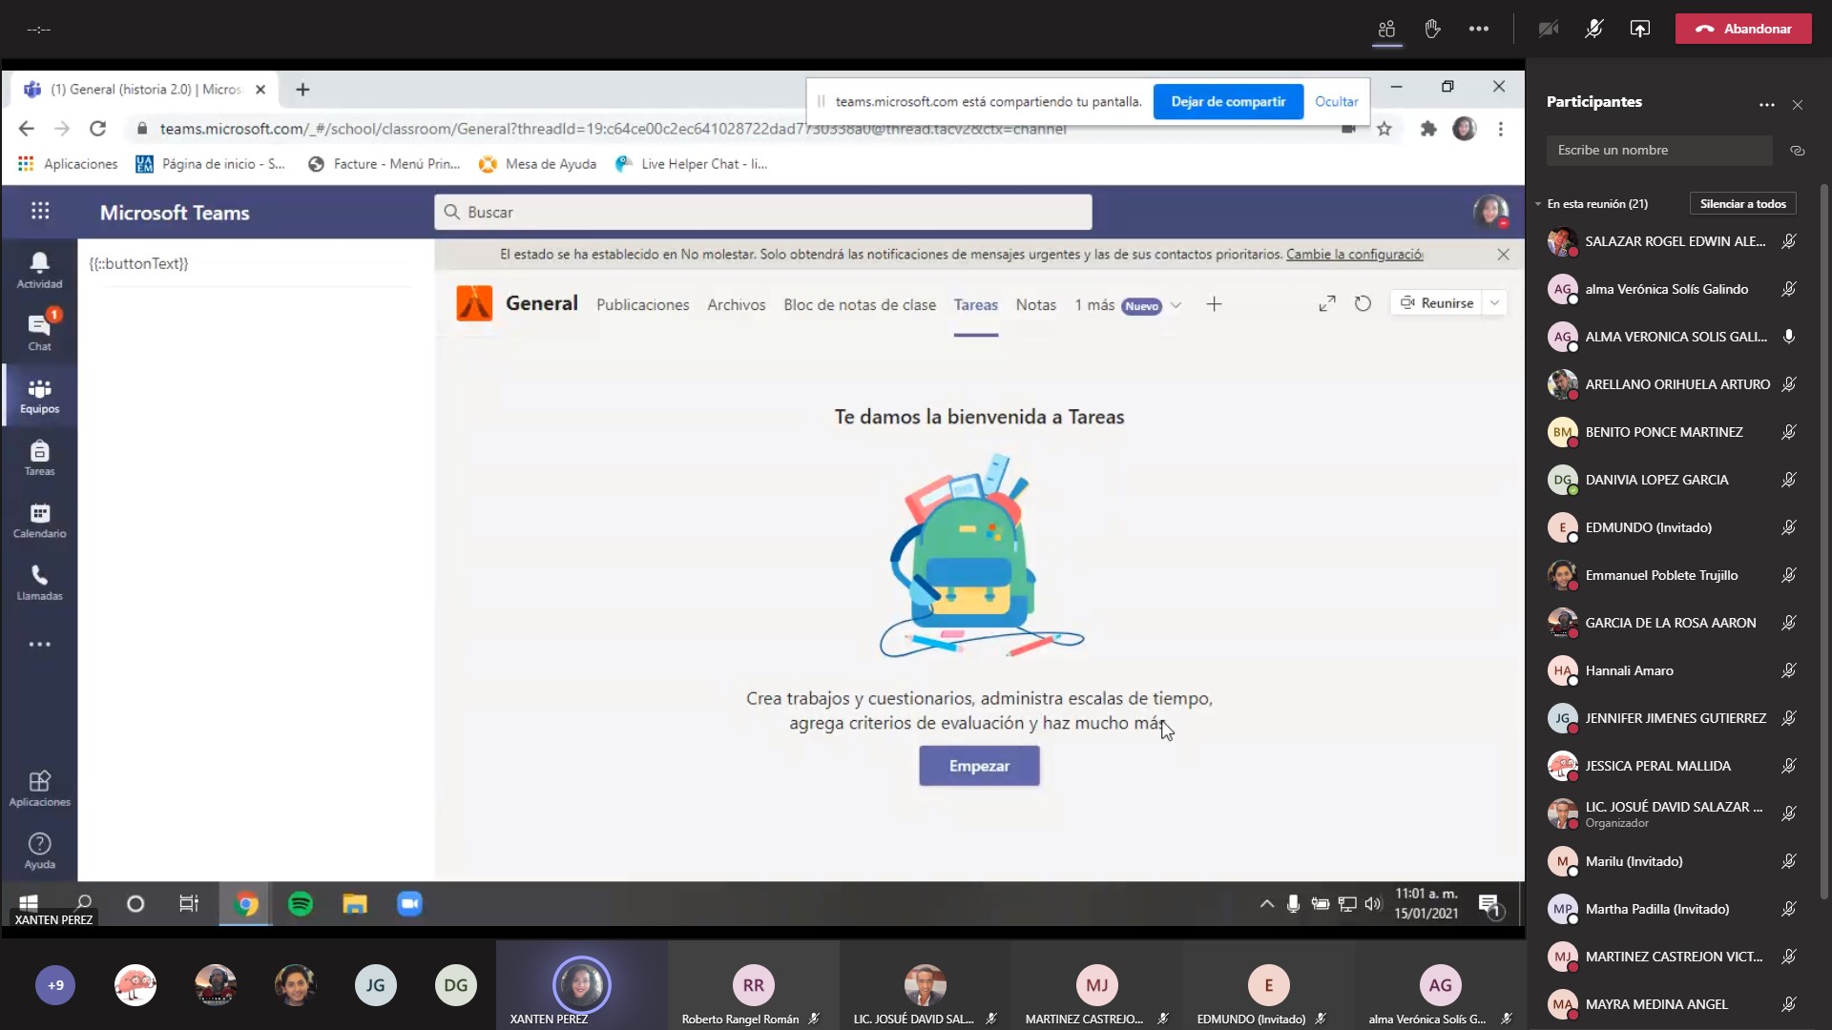Open Chat in the Teams sidebar
The width and height of the screenshot is (1832, 1030).
(x=39, y=333)
